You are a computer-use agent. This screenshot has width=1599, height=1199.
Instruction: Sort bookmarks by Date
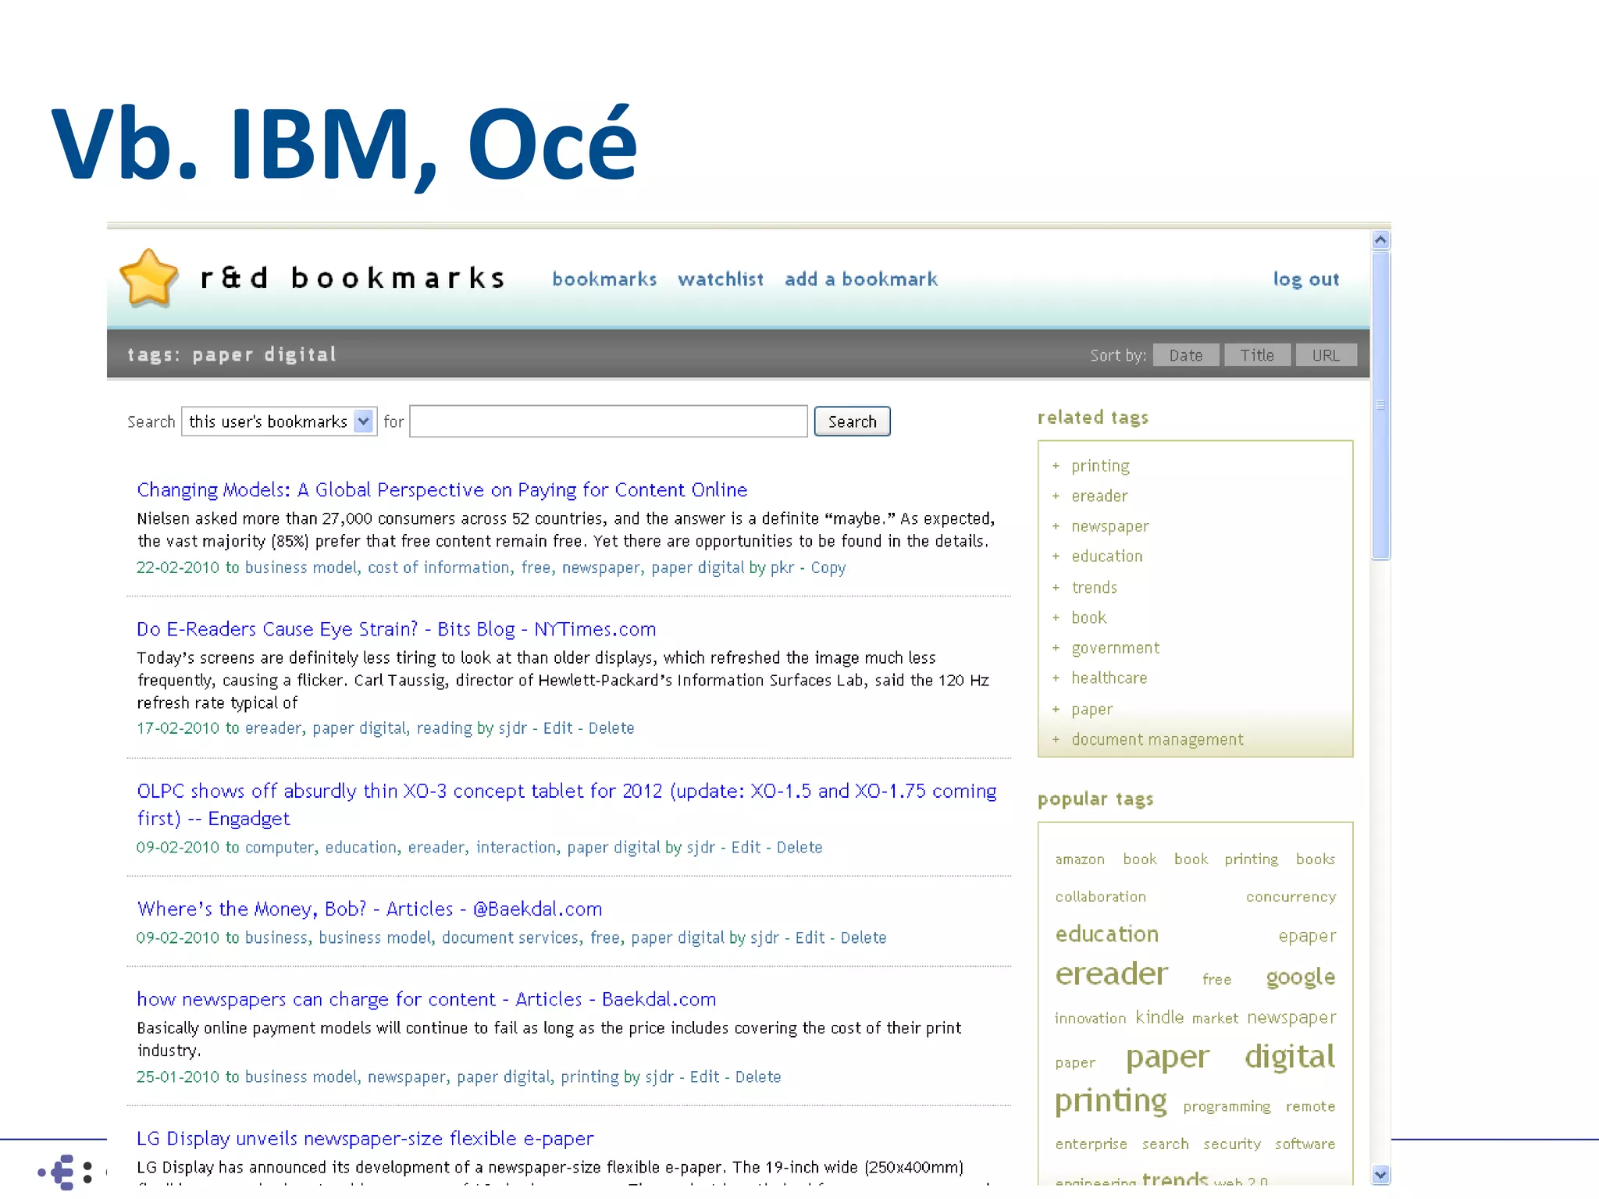point(1186,355)
